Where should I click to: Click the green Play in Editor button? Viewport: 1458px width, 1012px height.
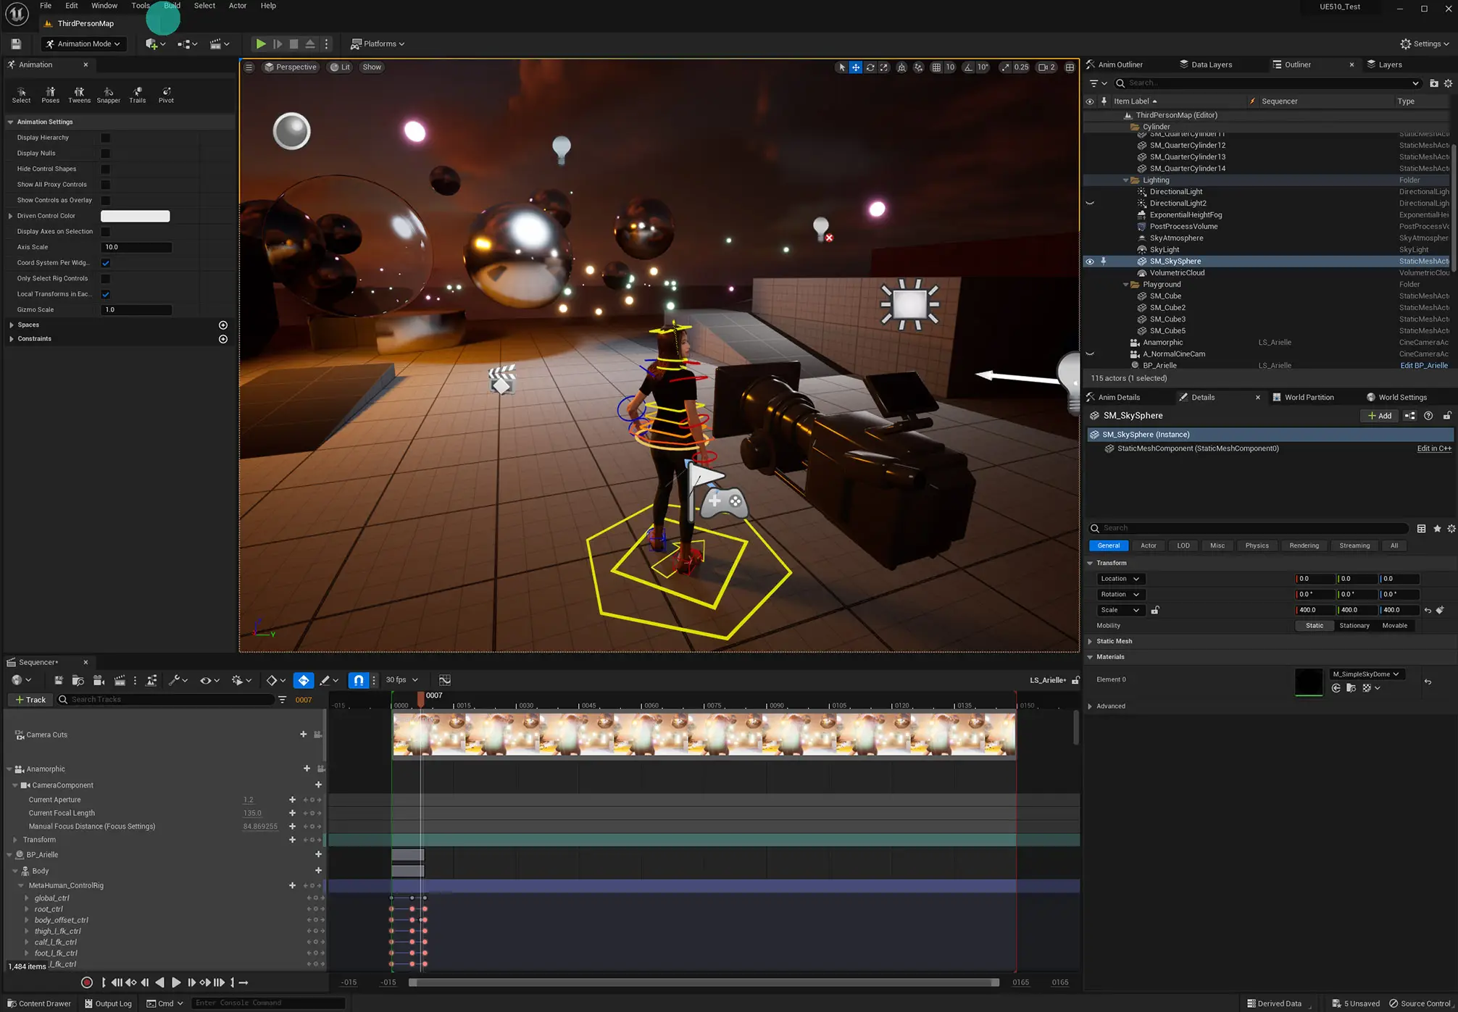260,43
